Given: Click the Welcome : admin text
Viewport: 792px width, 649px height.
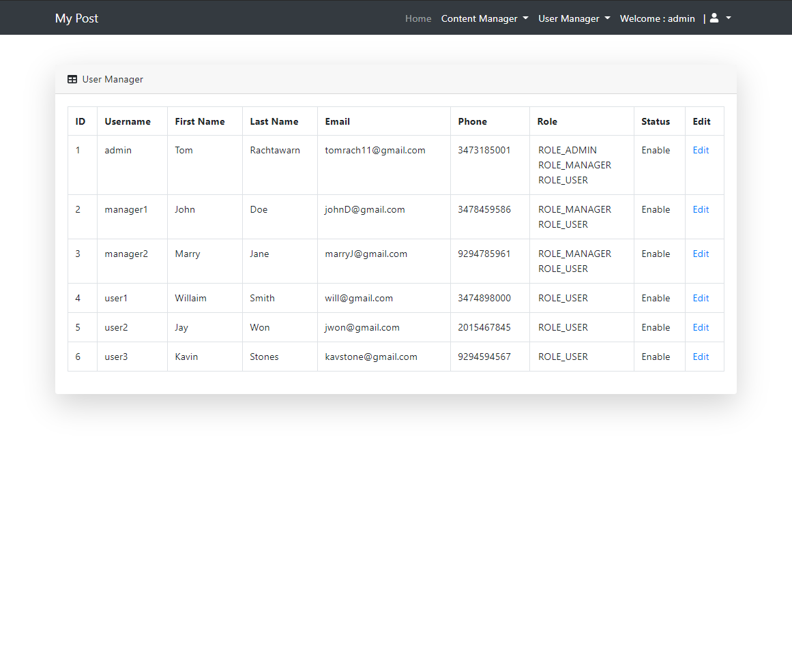Looking at the screenshot, I should [x=657, y=18].
